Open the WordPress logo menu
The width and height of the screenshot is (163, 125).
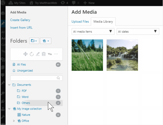click(3, 3)
